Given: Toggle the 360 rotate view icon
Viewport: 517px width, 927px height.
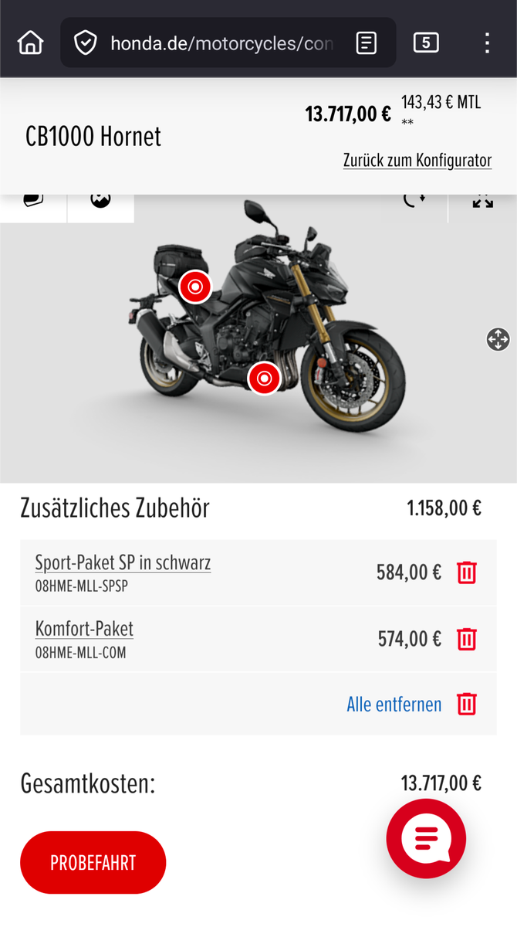Looking at the screenshot, I should pos(414,201).
